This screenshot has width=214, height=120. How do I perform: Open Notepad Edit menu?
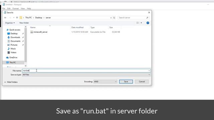(9, 9)
